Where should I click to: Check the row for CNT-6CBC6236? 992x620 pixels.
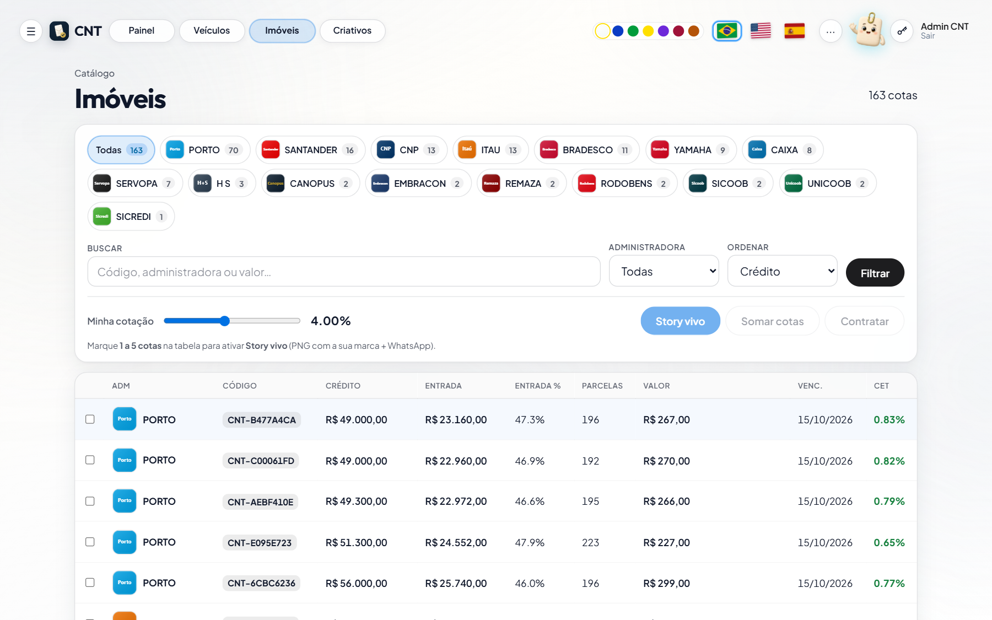(90, 583)
